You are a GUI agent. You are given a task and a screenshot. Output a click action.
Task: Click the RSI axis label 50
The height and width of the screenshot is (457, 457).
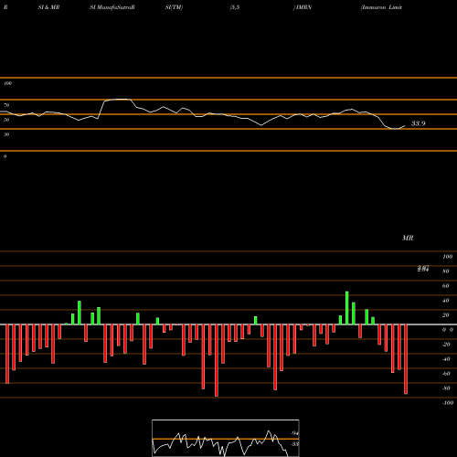(6, 120)
